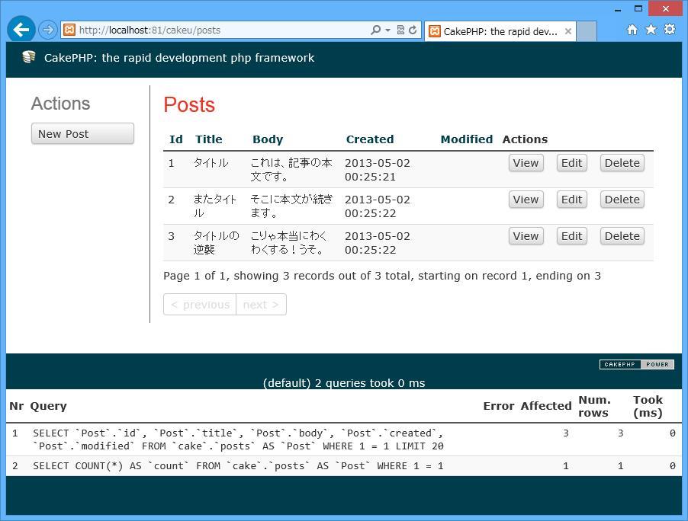Close the CakePHP tab
This screenshot has width=688, height=521.
pos(567,31)
